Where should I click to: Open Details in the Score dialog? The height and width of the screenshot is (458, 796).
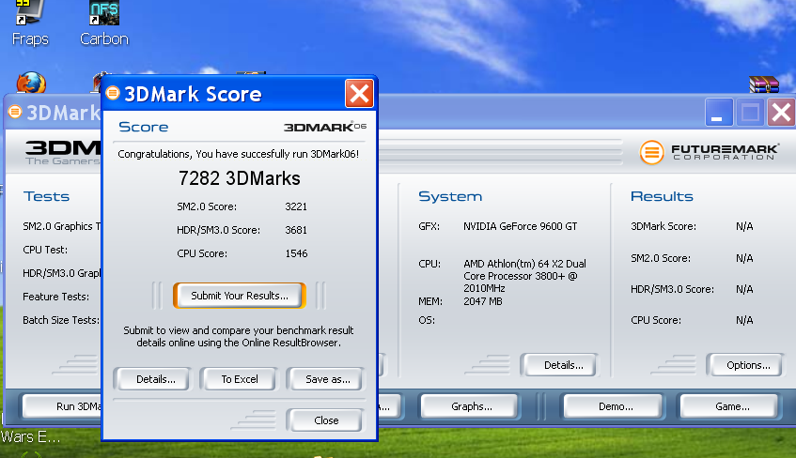tap(155, 379)
